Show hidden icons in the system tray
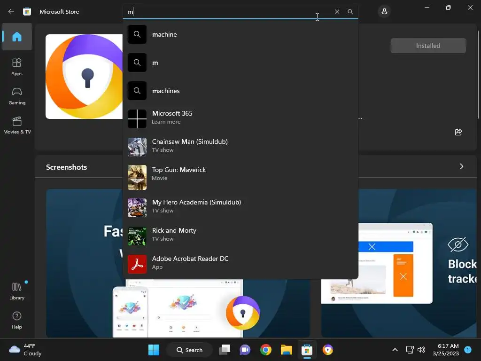Viewport: 481px width, 361px height. (x=395, y=350)
